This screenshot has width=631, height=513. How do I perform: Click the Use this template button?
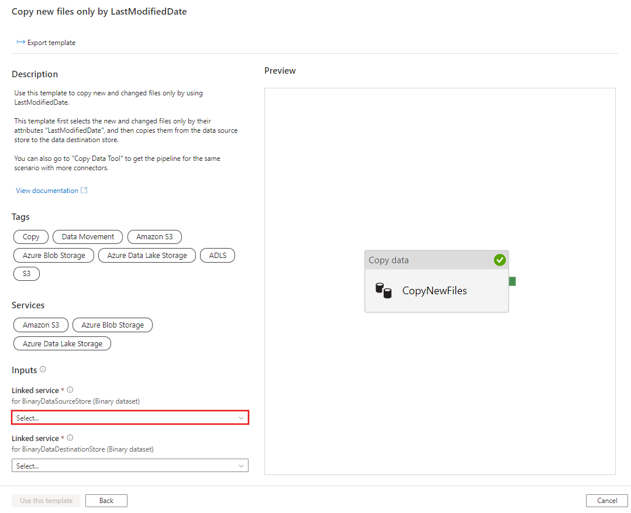(46, 501)
